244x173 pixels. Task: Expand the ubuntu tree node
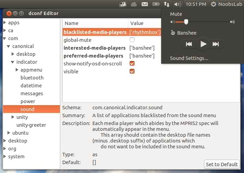point(9,133)
